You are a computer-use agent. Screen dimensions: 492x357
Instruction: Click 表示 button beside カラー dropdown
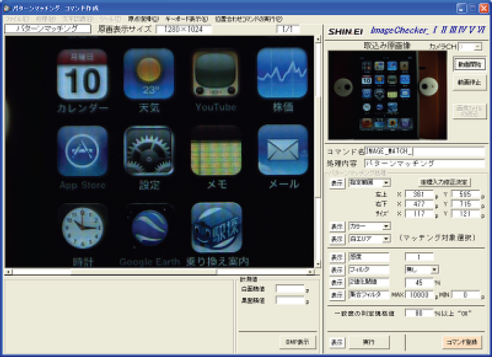(x=337, y=227)
